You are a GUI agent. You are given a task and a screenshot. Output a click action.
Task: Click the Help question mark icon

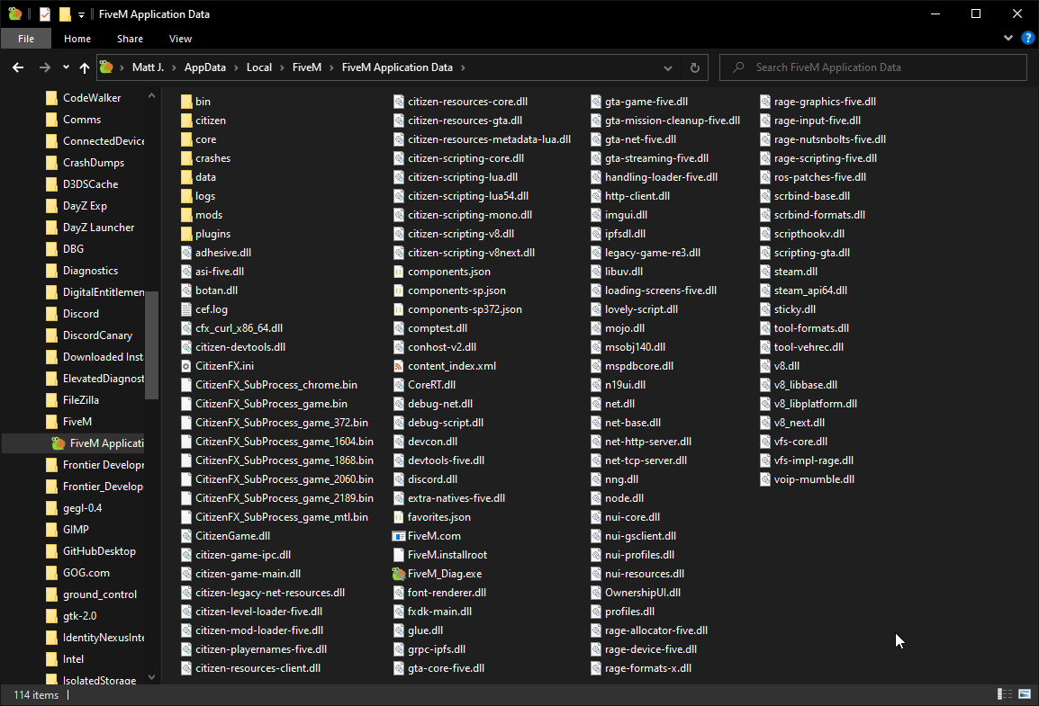click(x=1027, y=38)
